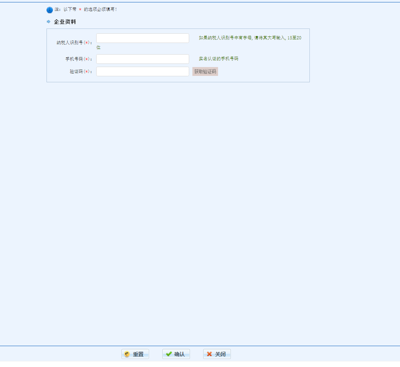Close the form with 关闭 button
The height and width of the screenshot is (367, 400).
click(217, 354)
